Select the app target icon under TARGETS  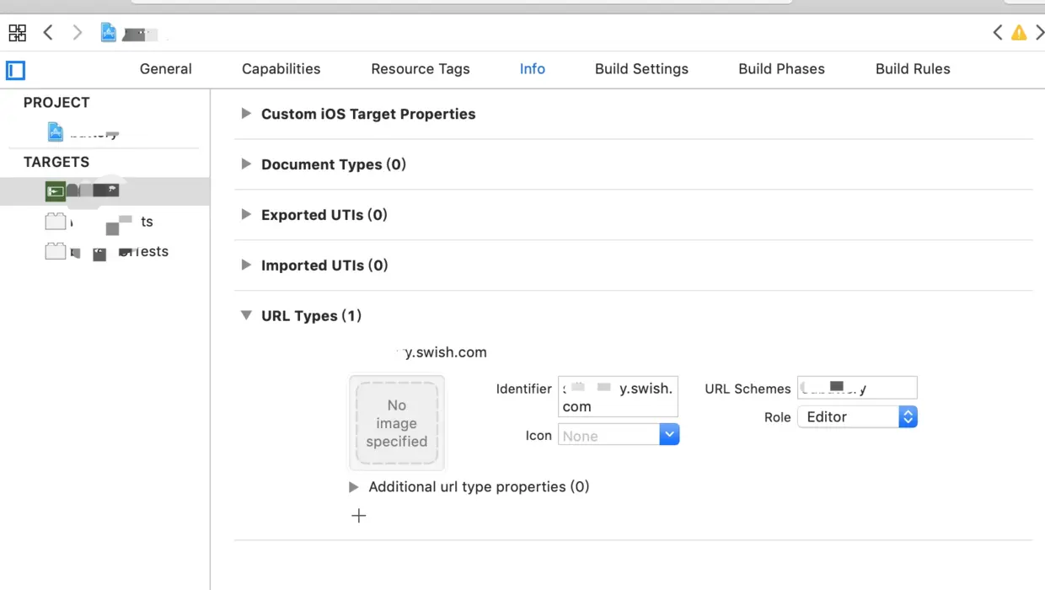coord(56,191)
